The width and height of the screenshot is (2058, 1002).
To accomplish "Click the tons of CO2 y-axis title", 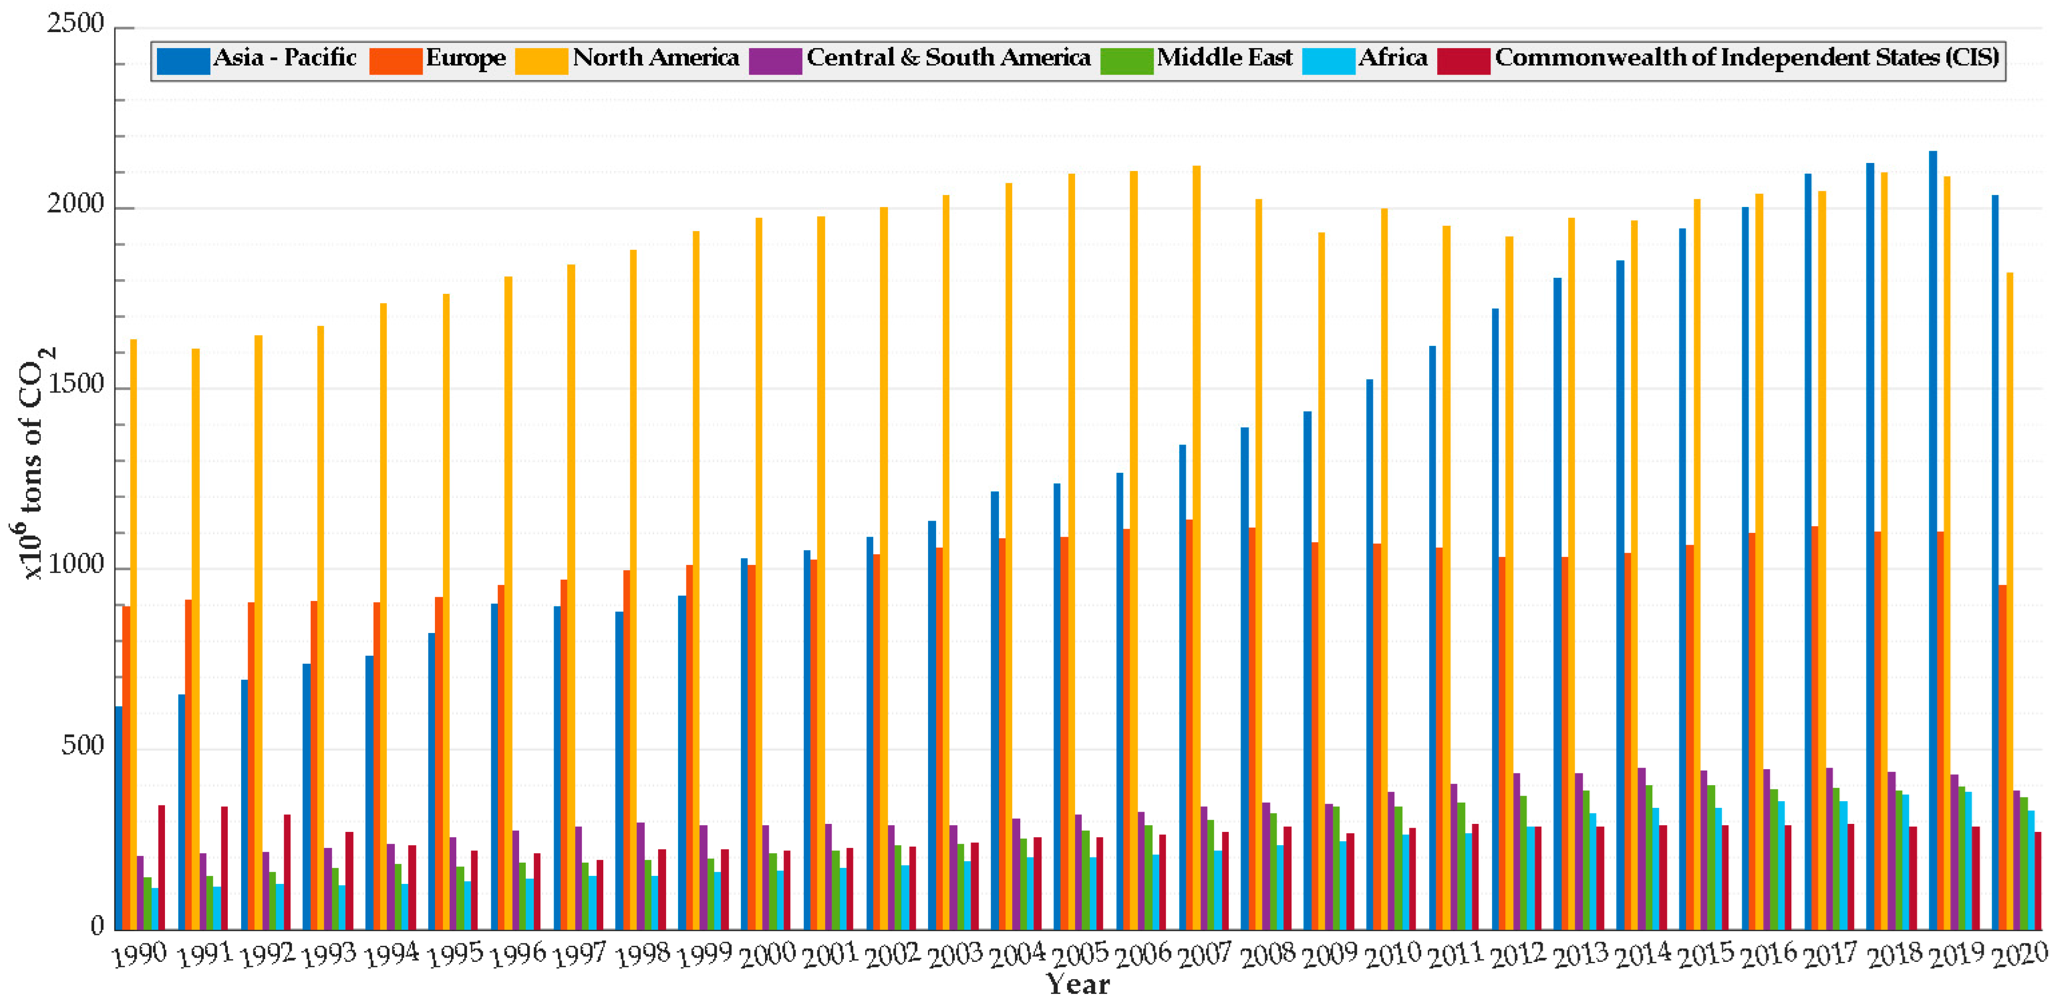I will coord(34,463).
